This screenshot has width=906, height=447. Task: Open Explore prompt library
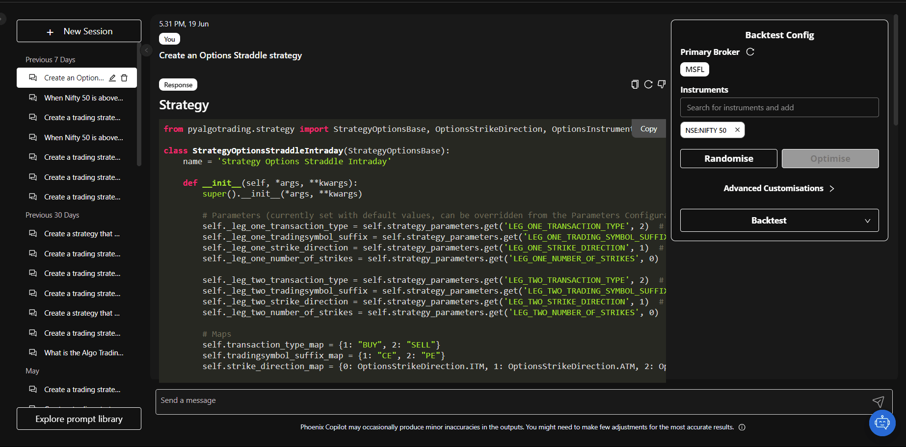click(x=79, y=419)
